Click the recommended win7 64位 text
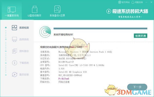This screenshot has width=154, height=97. click(x=76, y=47)
